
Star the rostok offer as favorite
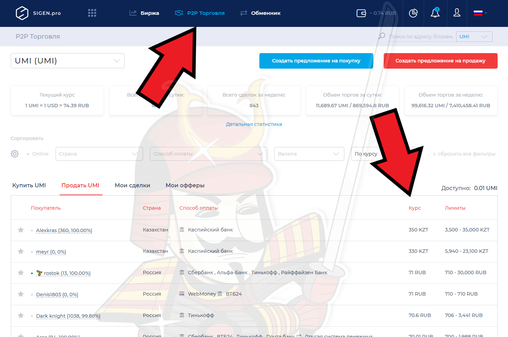click(21, 272)
